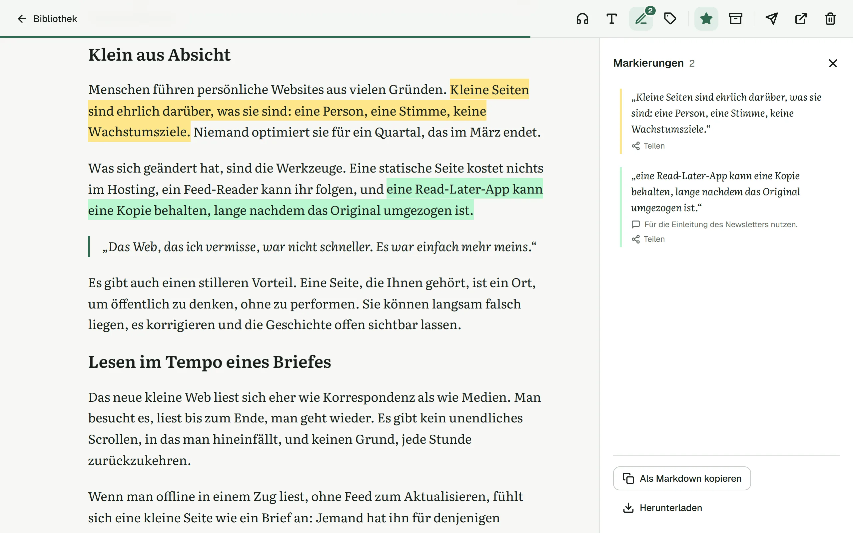
Task: Click the yellow highlight quote in sidebar
Action: point(726,113)
